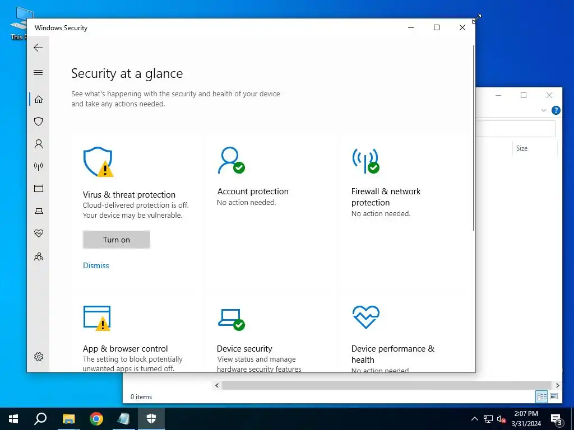This screenshot has width=574, height=430.
Task: Open Account protection person icon in sidebar
Action: tap(39, 144)
